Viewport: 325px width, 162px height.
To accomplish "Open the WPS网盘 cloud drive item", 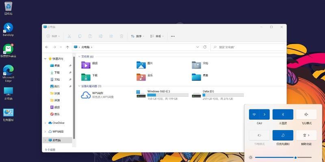I will (97, 95).
